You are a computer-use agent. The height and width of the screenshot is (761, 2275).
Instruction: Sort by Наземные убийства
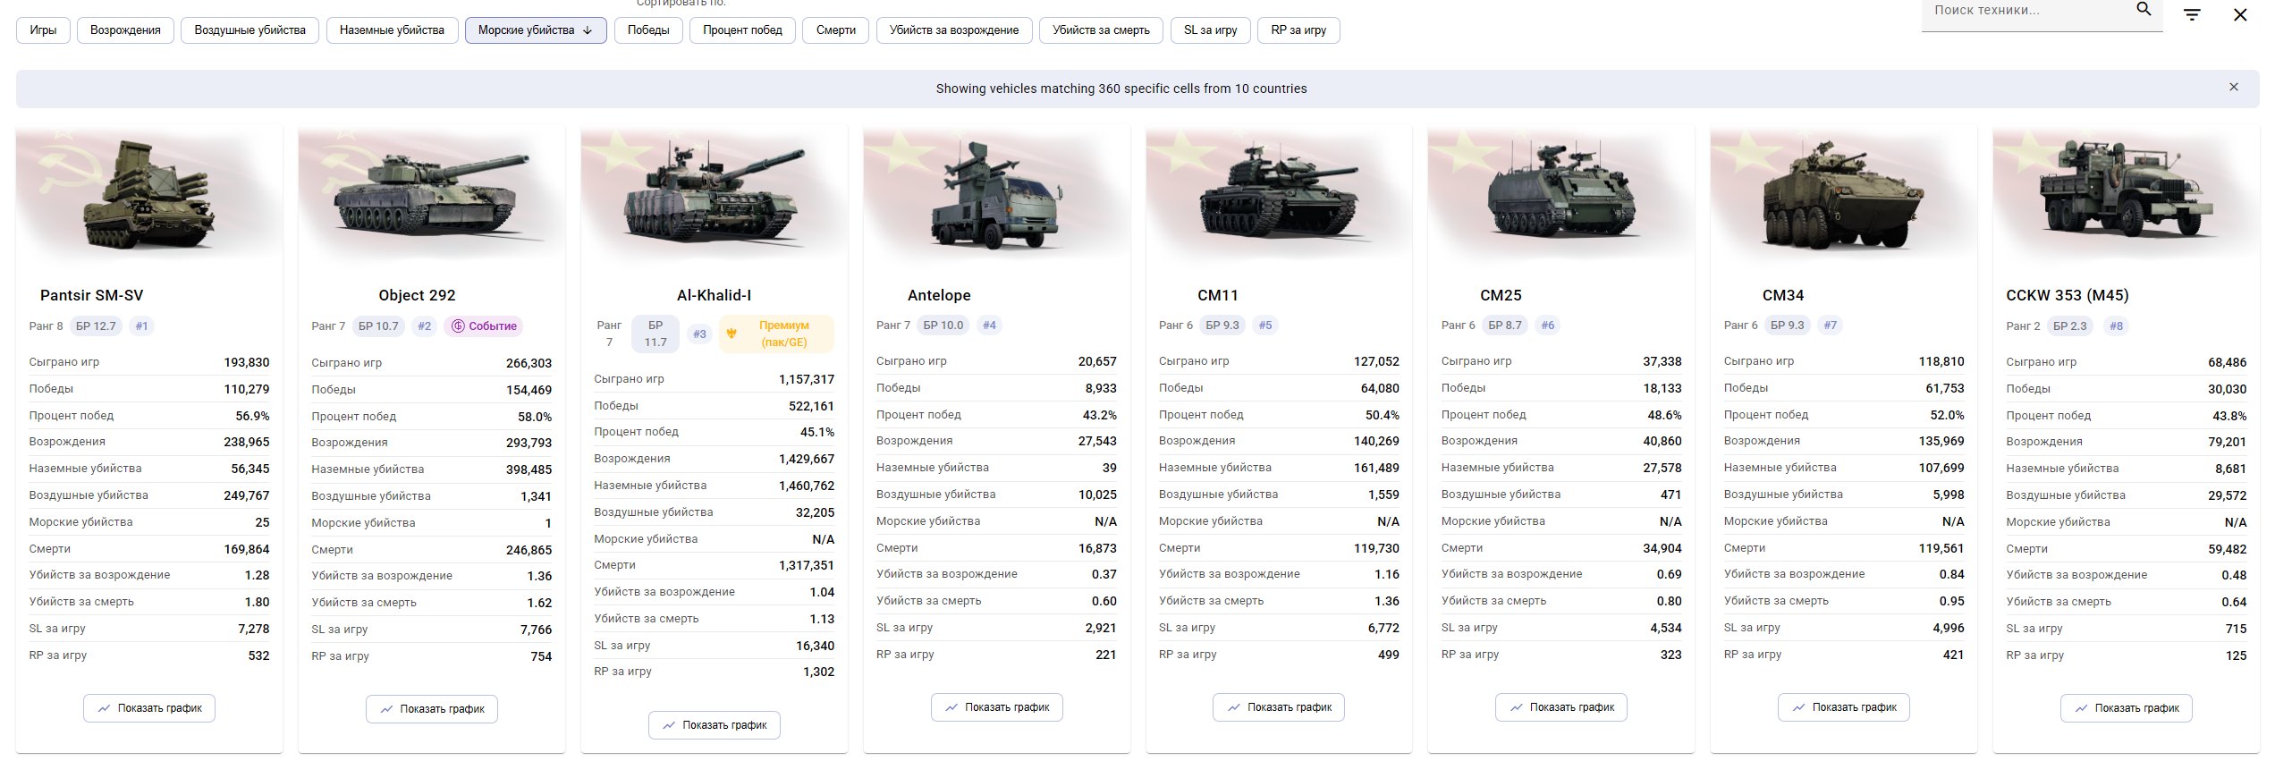[392, 30]
